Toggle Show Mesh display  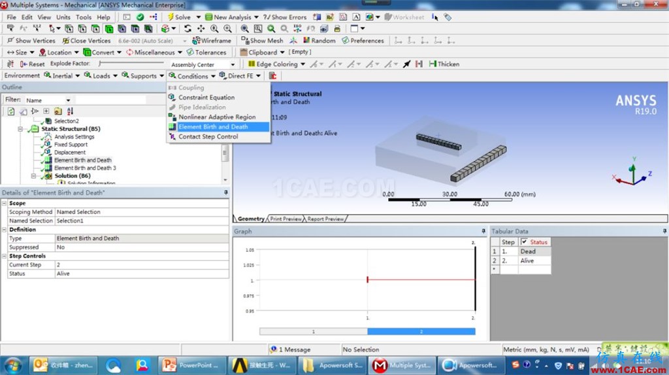tap(262, 40)
